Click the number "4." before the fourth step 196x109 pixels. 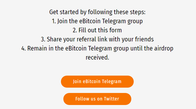24,48
